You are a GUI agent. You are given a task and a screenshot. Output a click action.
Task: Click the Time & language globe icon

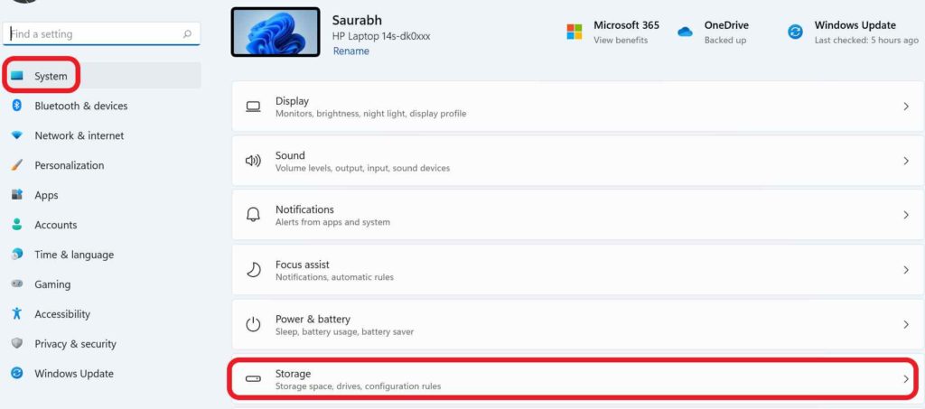(x=17, y=254)
